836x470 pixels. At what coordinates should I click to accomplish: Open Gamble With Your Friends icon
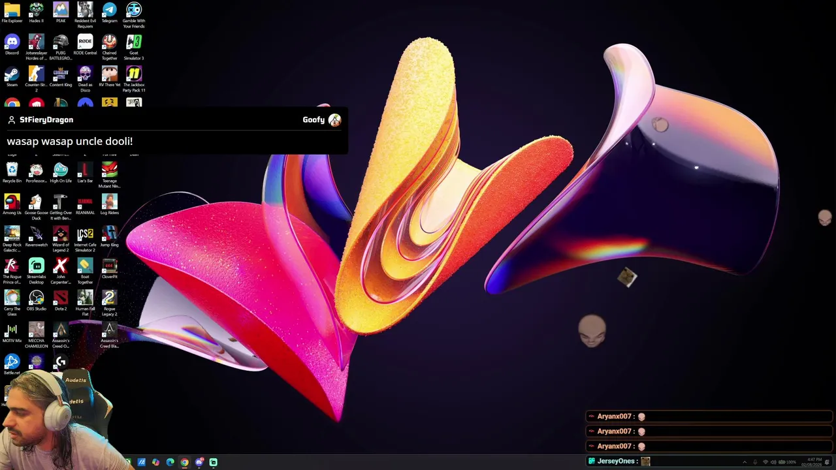coord(134,16)
